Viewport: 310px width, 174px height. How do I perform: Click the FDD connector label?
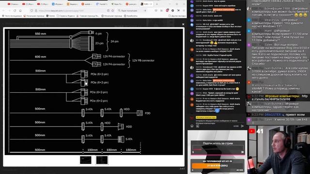coord(148,113)
